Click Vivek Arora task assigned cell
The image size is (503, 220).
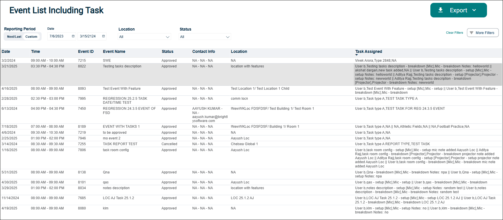pyautogui.click(x=376, y=61)
